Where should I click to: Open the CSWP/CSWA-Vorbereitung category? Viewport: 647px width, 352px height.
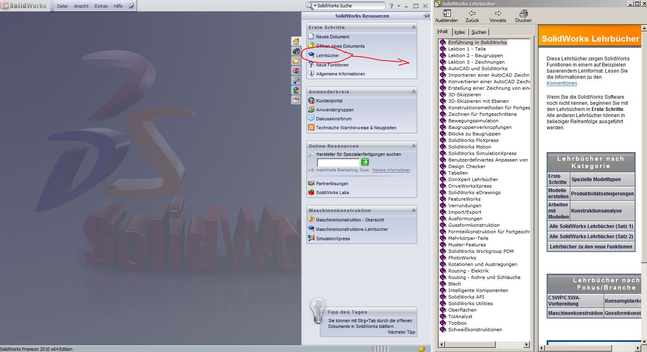576,301
